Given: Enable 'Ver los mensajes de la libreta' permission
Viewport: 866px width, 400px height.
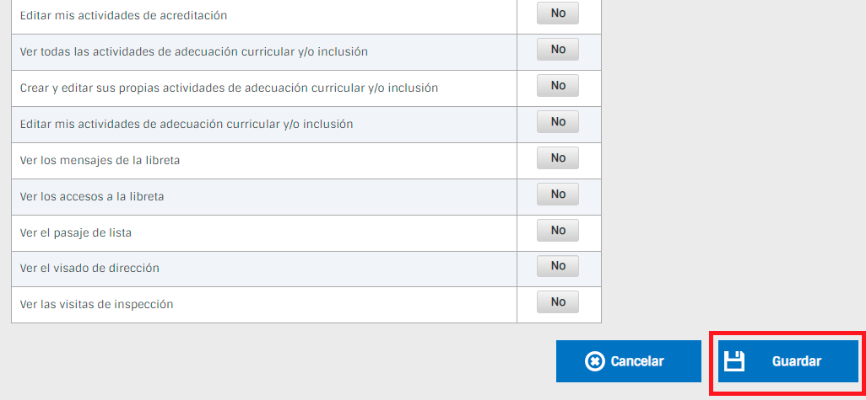Looking at the screenshot, I should (x=558, y=158).
